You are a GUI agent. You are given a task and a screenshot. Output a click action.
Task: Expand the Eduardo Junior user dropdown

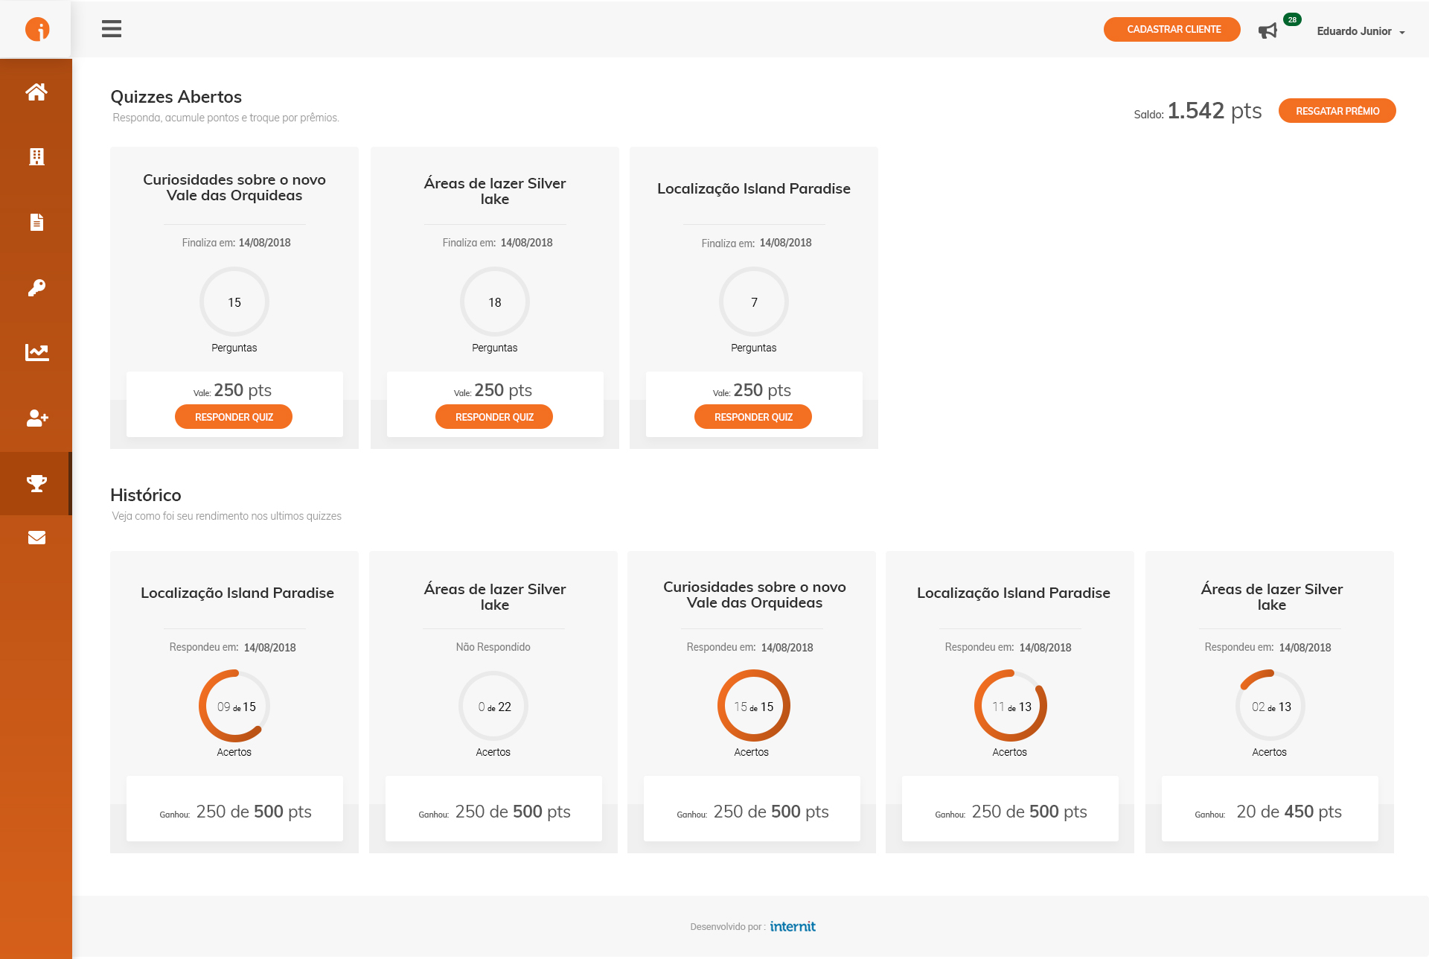coord(1361,31)
